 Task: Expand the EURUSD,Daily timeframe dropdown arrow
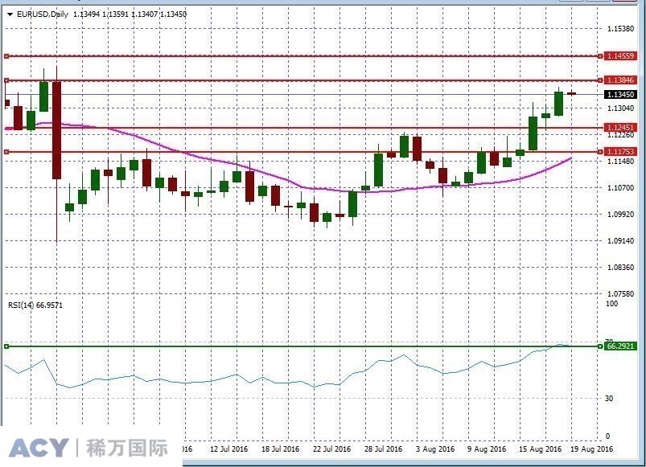[9, 14]
